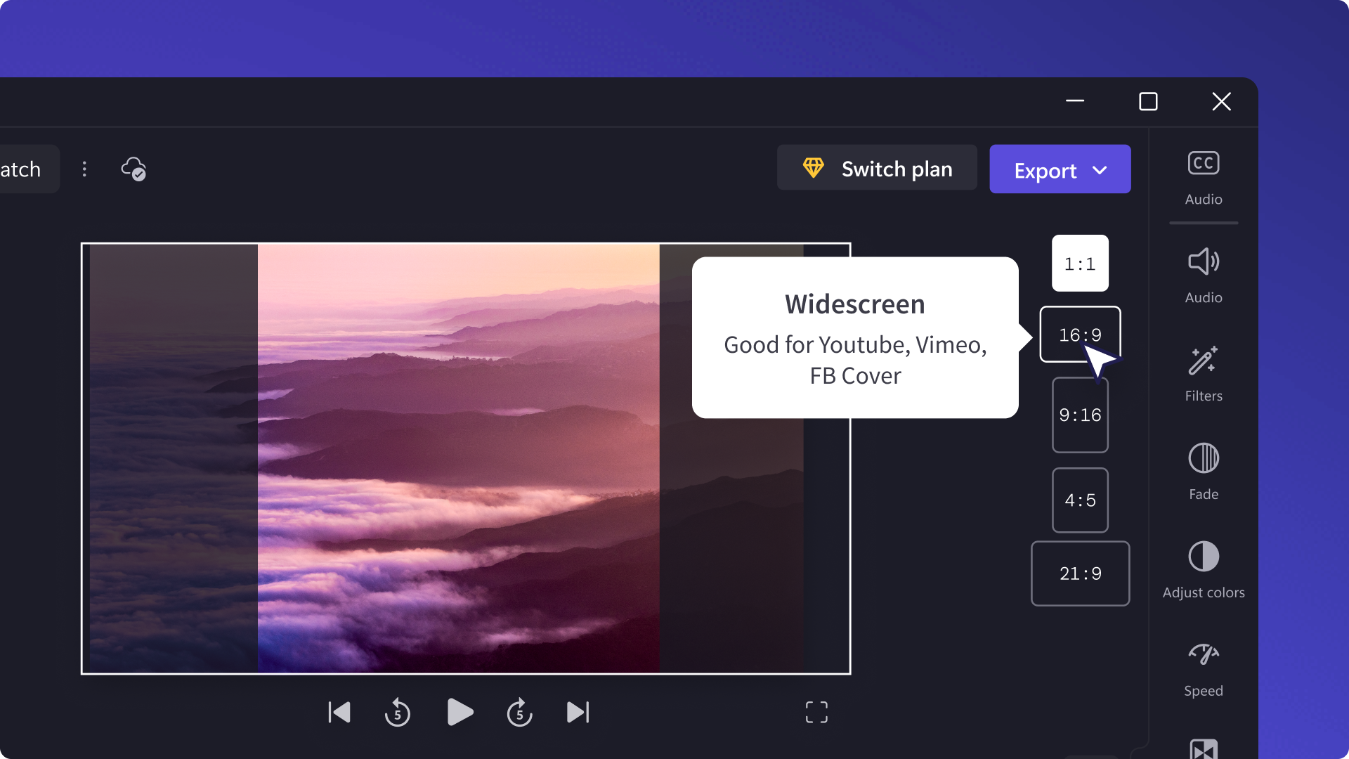
Task: Select the 4:5 aspect ratio
Action: click(x=1081, y=500)
